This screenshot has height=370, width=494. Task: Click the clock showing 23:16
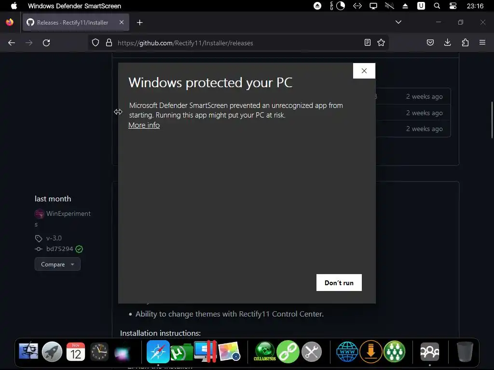475,6
